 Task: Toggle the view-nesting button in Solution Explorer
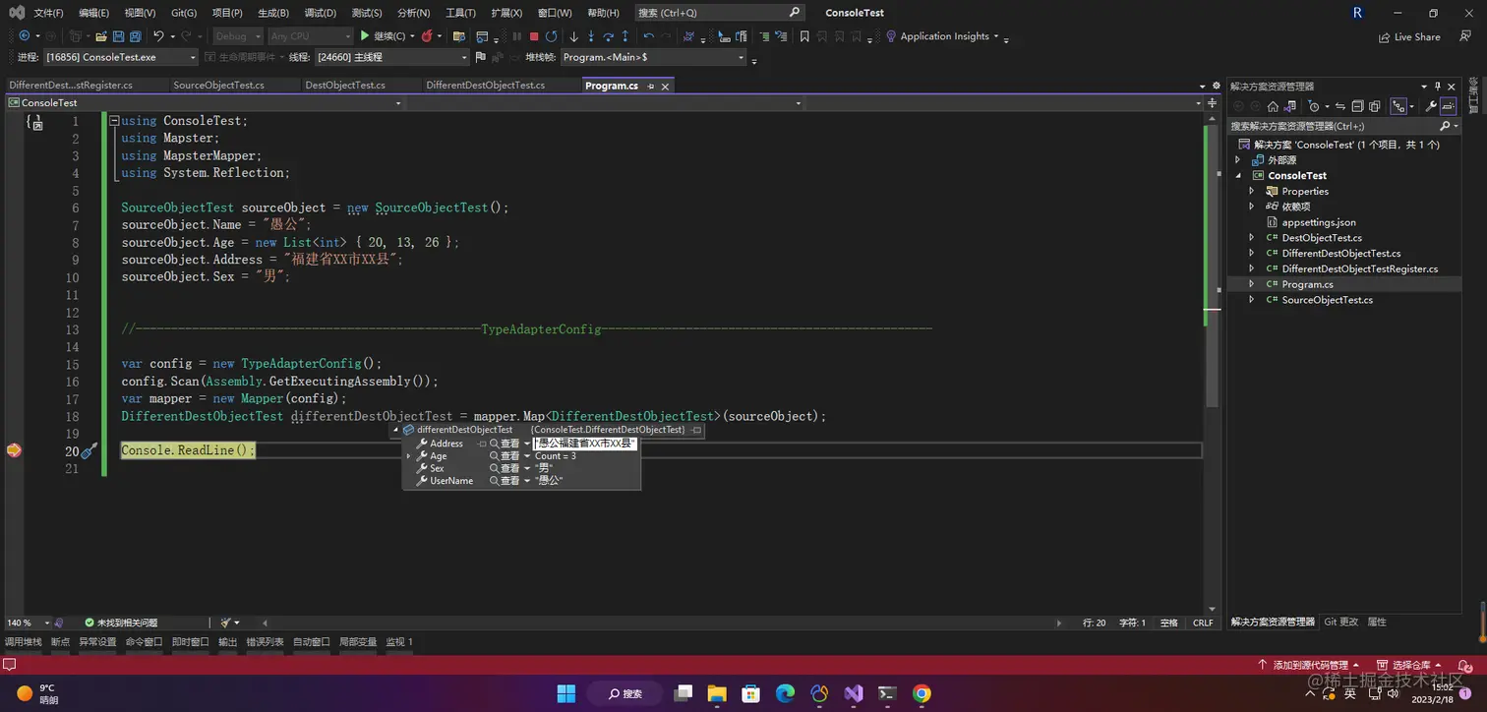click(1398, 106)
